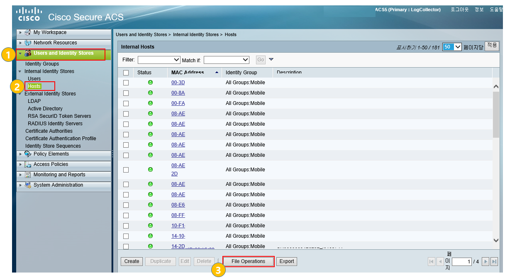Click green status icon for host 00-8A
The width and height of the screenshot is (505, 280).
click(150, 93)
